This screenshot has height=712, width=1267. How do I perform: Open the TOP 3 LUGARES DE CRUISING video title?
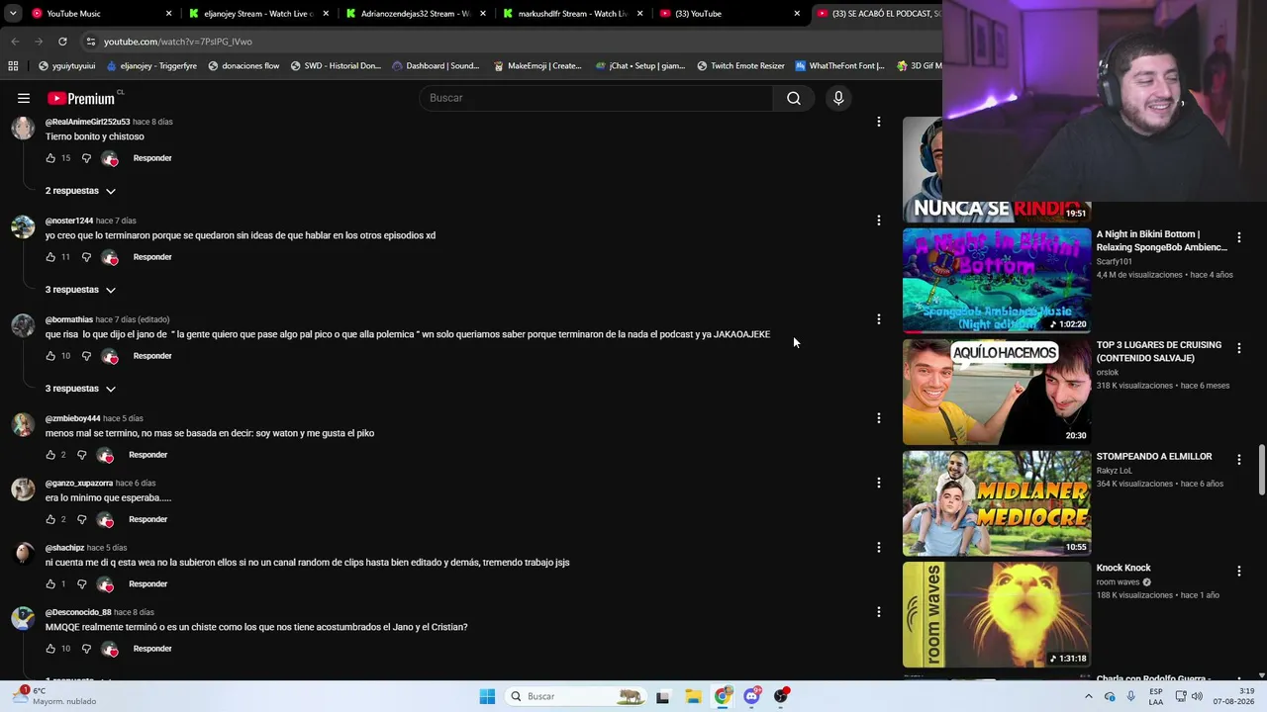click(1159, 351)
